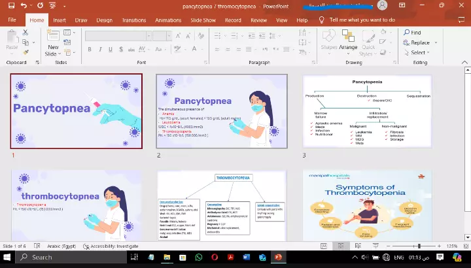Click the Copy icon
471x268 pixels.
(26, 42)
